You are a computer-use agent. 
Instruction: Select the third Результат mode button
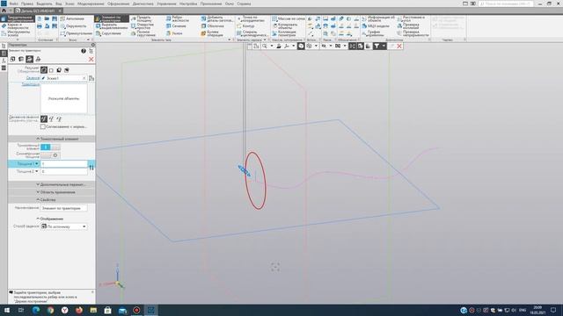(x=59, y=70)
